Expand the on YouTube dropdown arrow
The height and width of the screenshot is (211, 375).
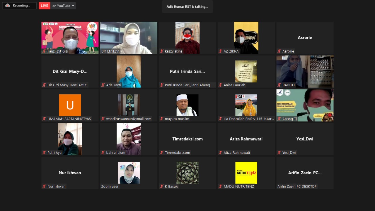tap(73, 6)
